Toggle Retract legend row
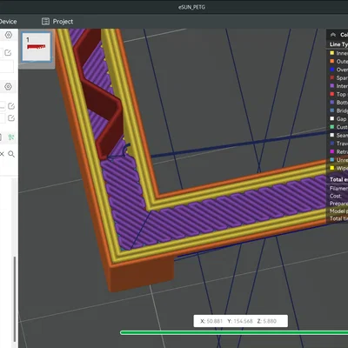This screenshot has width=348, height=348. (x=338, y=151)
